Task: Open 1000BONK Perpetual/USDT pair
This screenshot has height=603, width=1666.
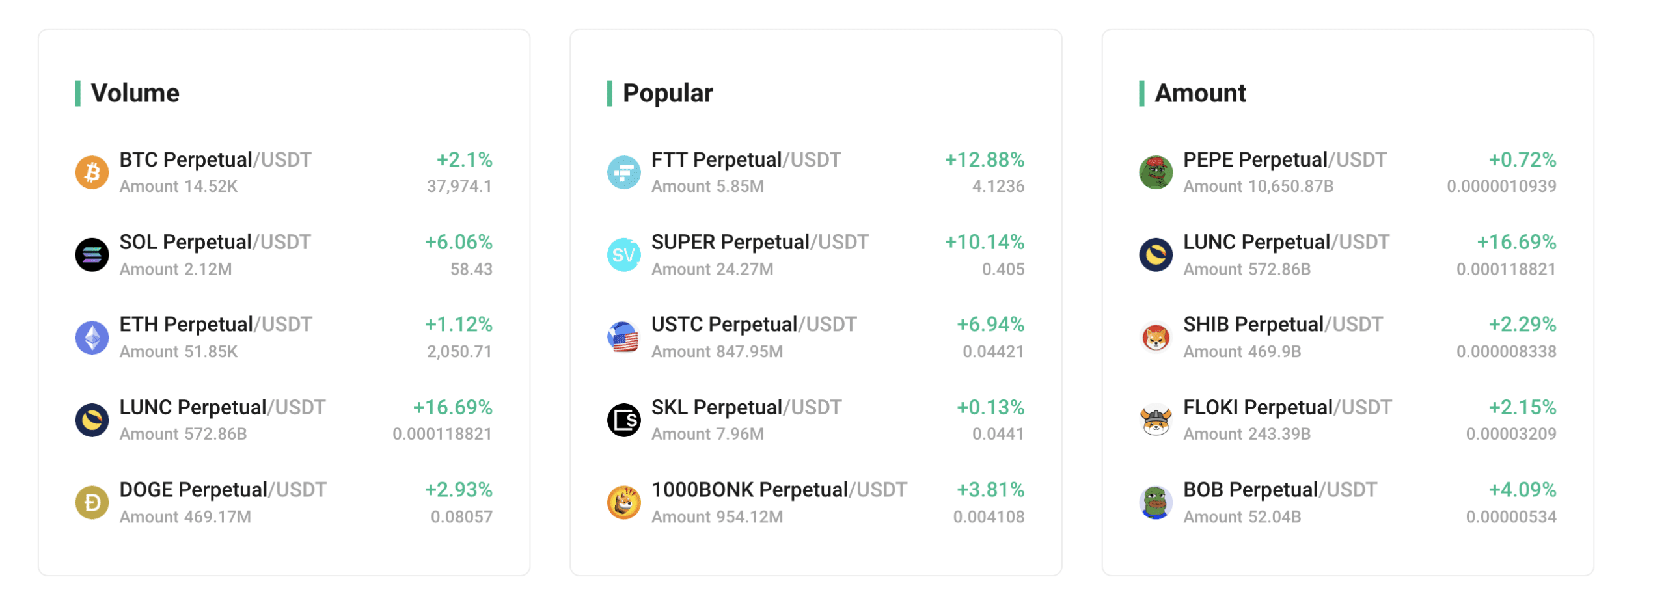Action: click(x=815, y=503)
